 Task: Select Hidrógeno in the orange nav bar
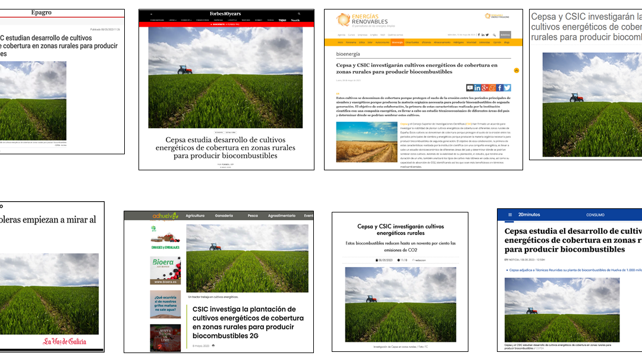[x=458, y=42]
